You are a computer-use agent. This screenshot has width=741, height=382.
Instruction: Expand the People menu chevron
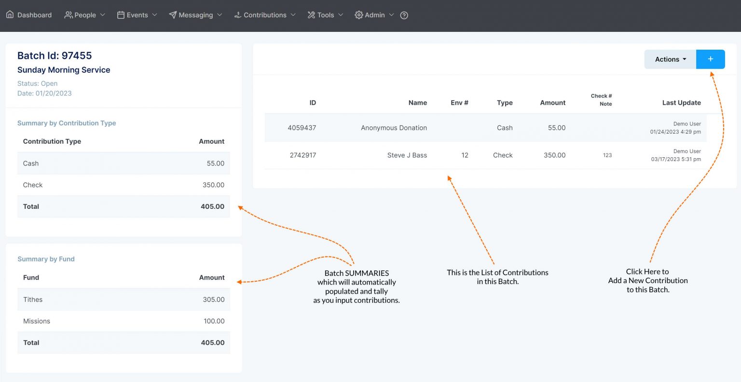(102, 15)
